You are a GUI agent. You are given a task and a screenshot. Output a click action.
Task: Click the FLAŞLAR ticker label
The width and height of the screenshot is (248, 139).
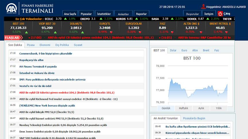coord(12,37)
